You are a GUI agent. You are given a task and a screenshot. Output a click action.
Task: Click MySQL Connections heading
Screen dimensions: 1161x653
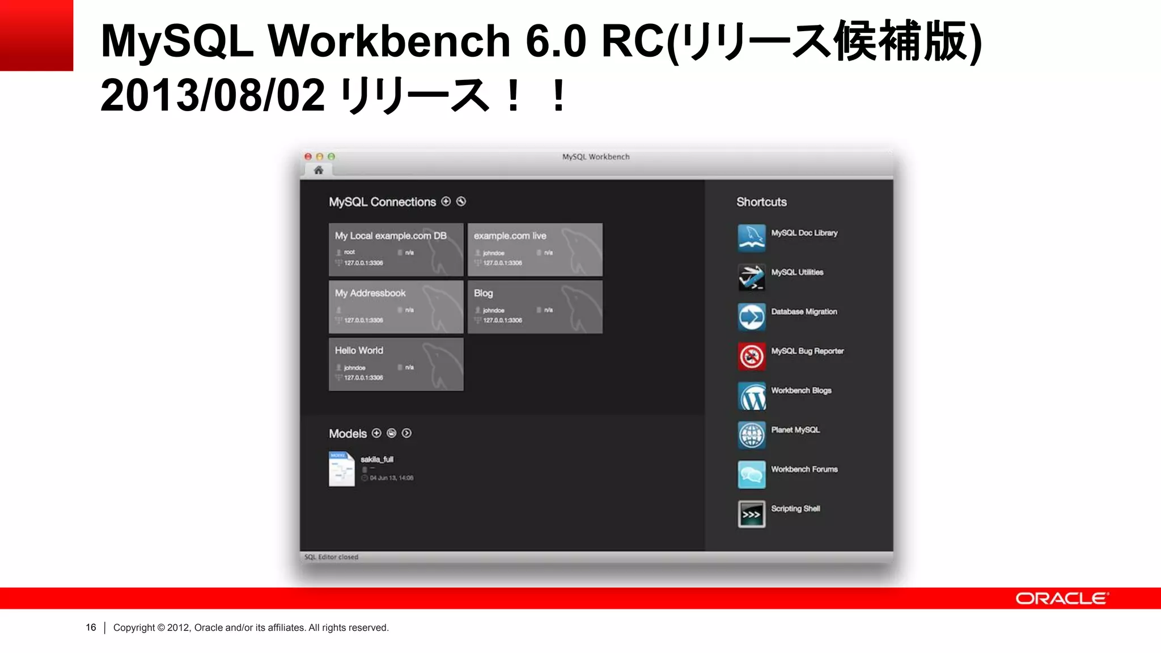point(383,202)
